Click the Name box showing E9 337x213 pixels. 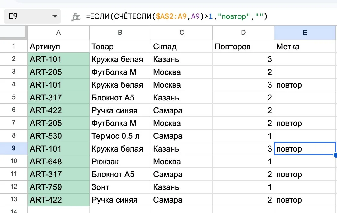tap(32, 16)
